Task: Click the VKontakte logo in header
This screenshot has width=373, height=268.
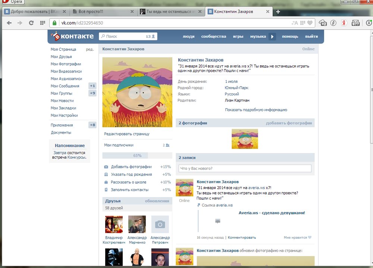Action: coord(73,36)
